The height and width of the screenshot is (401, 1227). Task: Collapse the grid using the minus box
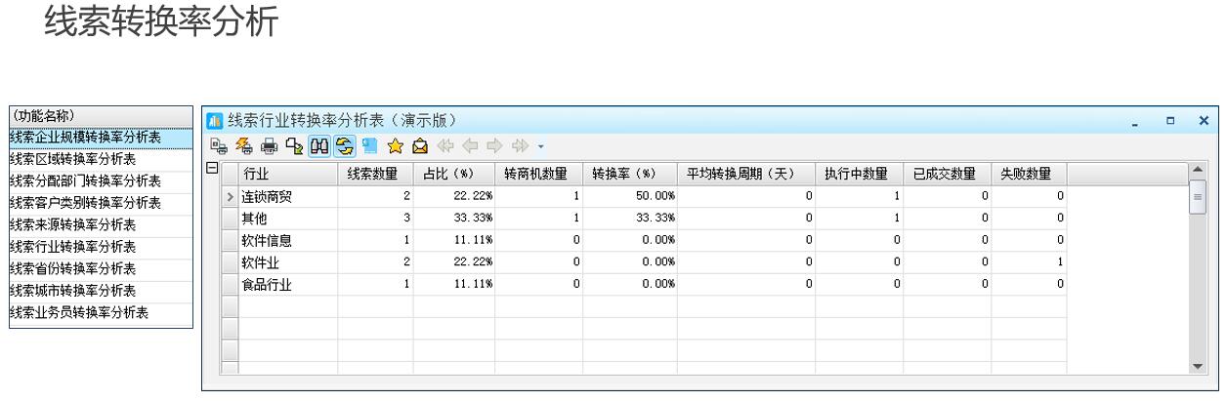[211, 170]
